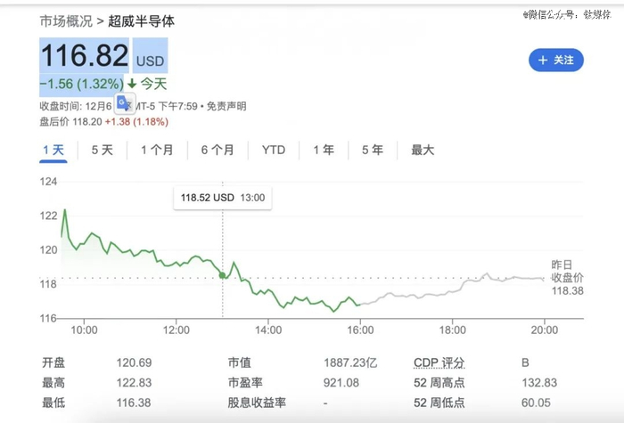Click the 最低 value 116.38
Screen dimensions: 624x423
[x=134, y=403]
